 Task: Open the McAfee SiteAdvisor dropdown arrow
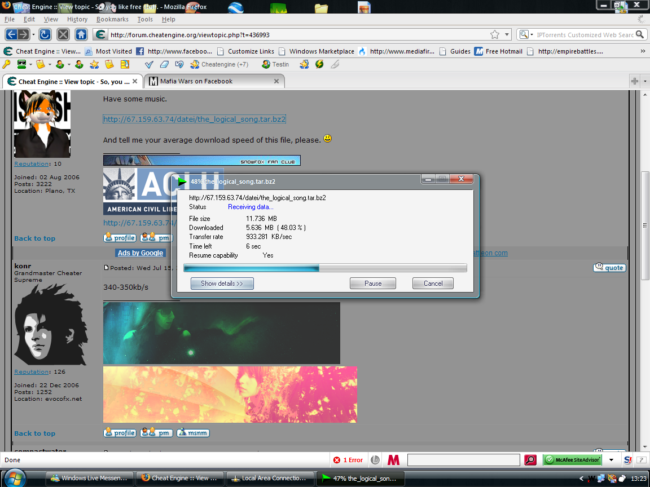pos(611,460)
